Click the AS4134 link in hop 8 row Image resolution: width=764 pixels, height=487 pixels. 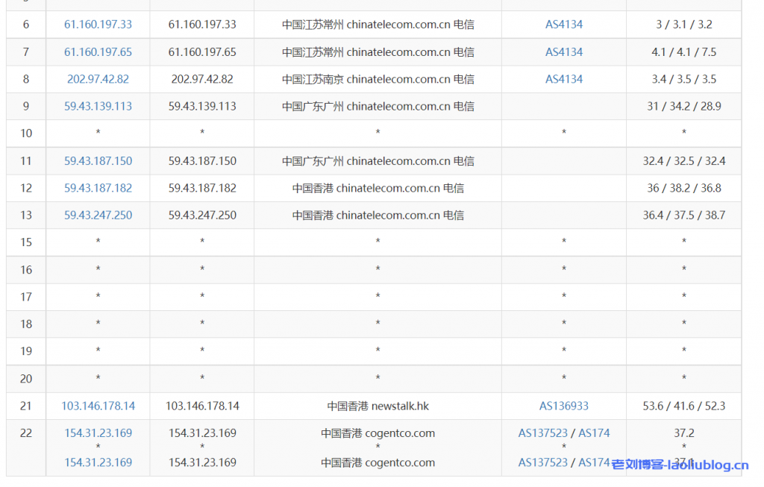563,79
